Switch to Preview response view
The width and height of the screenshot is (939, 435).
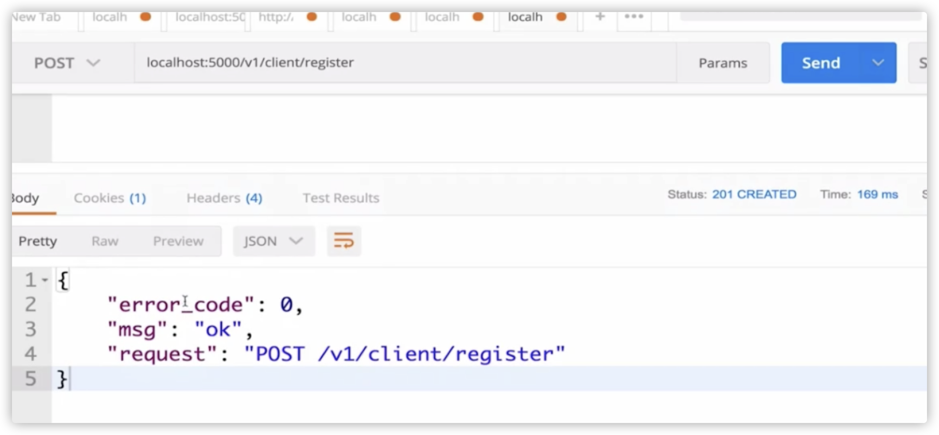[178, 241]
